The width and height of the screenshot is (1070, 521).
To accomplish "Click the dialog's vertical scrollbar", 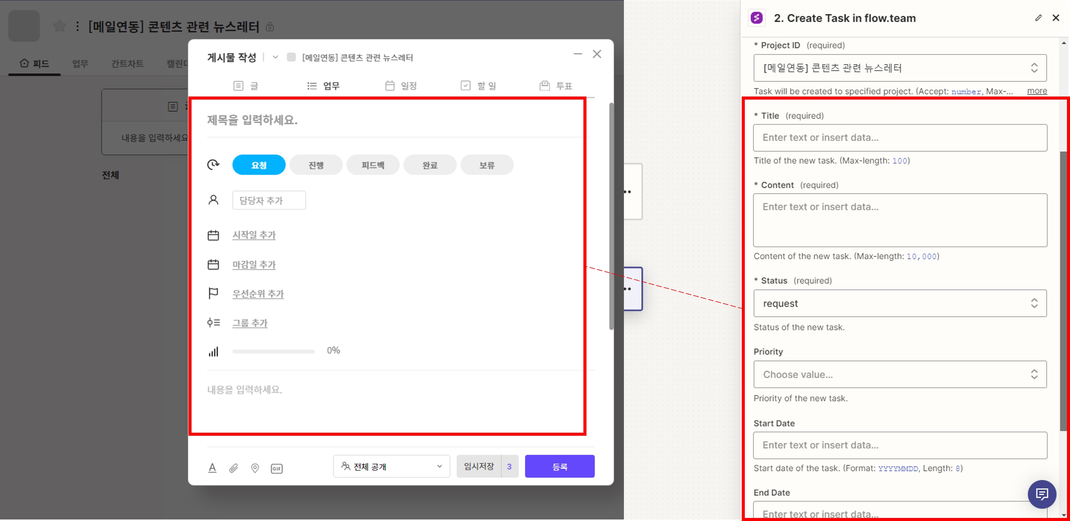I will pyautogui.click(x=611, y=216).
